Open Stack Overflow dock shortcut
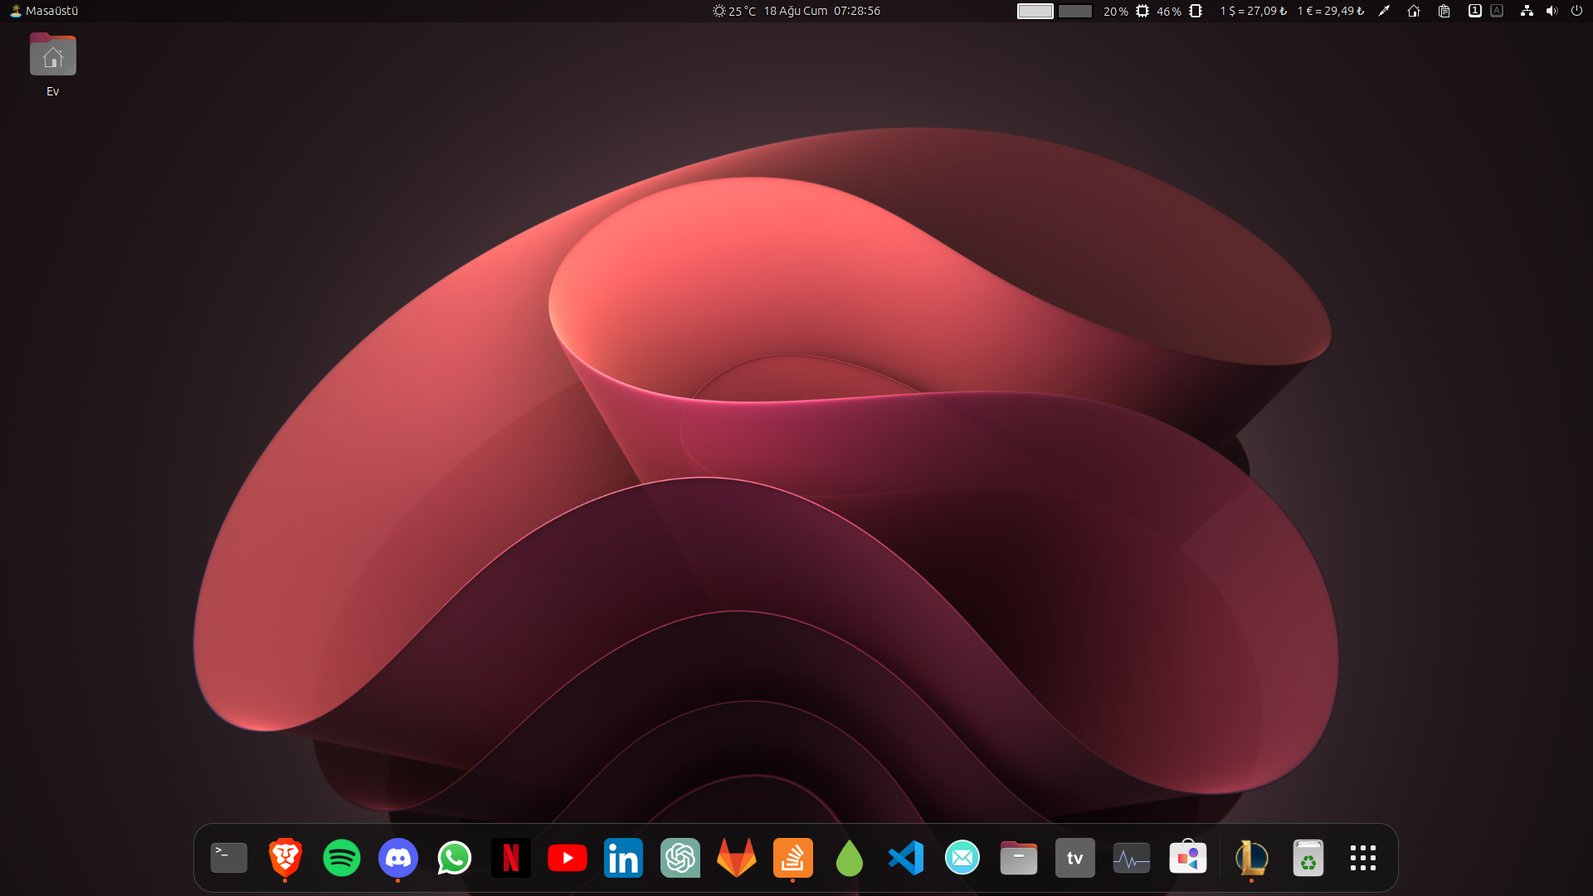 [793, 858]
